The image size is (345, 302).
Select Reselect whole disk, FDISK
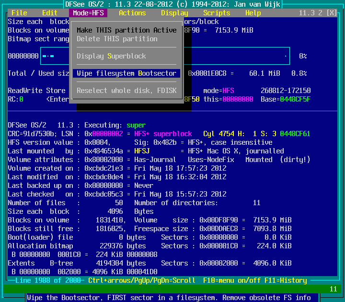pyautogui.click(x=126, y=91)
